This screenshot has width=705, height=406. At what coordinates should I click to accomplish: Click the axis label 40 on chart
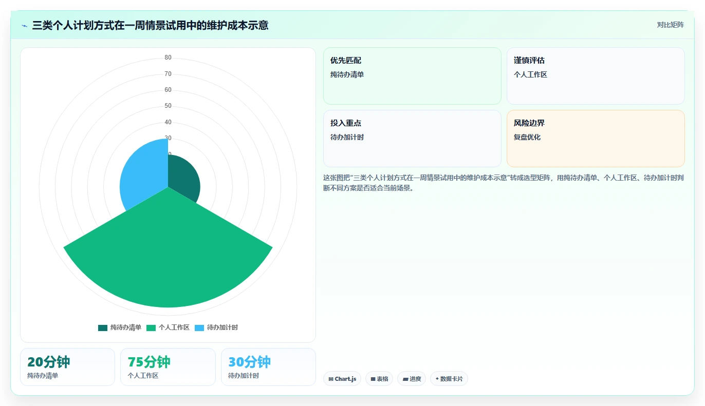tap(168, 122)
